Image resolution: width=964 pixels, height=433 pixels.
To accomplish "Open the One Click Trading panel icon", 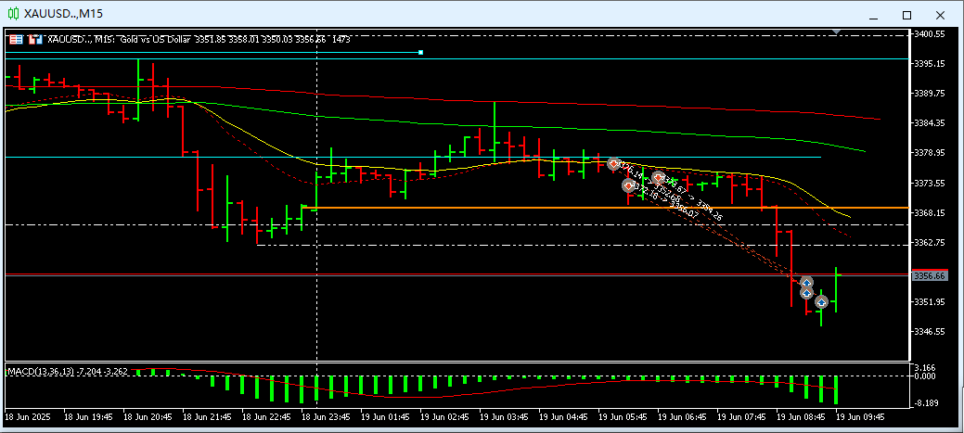I will (17, 39).
